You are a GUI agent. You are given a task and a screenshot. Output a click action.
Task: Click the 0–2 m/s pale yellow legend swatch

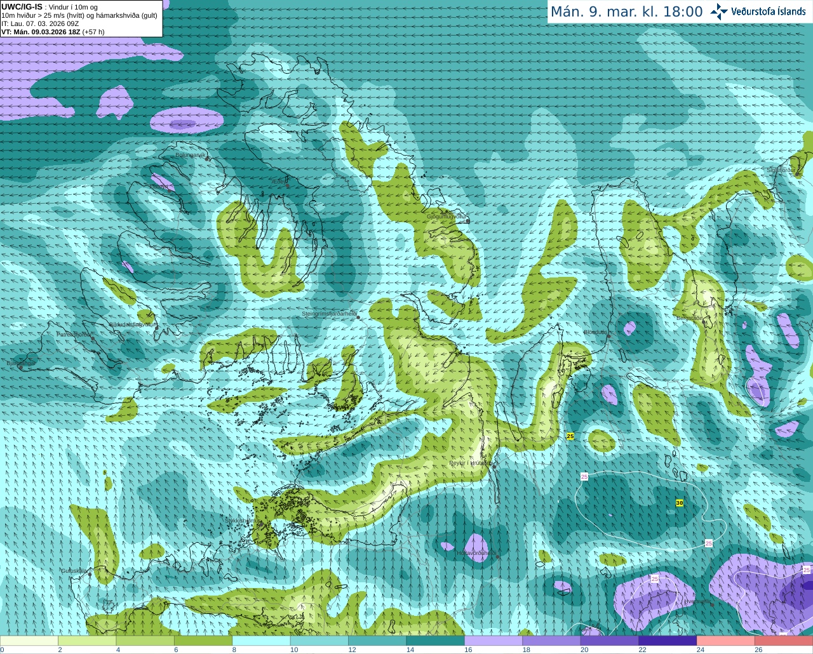(x=29, y=641)
